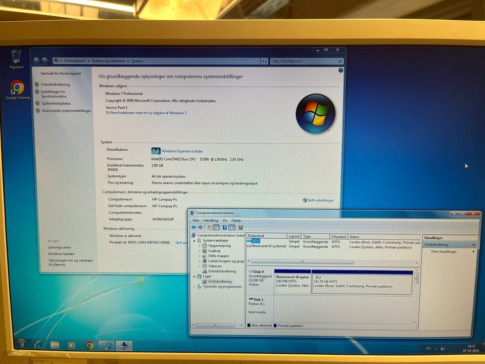Open the Enhedshåndtering sidebar link
The image size is (485, 364).
click(x=56, y=84)
